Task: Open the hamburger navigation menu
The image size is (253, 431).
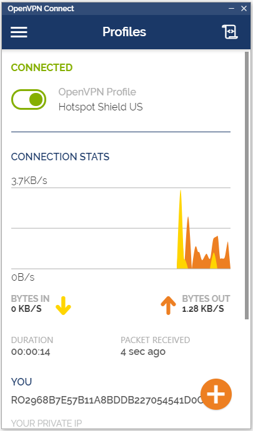Action: coord(19,32)
